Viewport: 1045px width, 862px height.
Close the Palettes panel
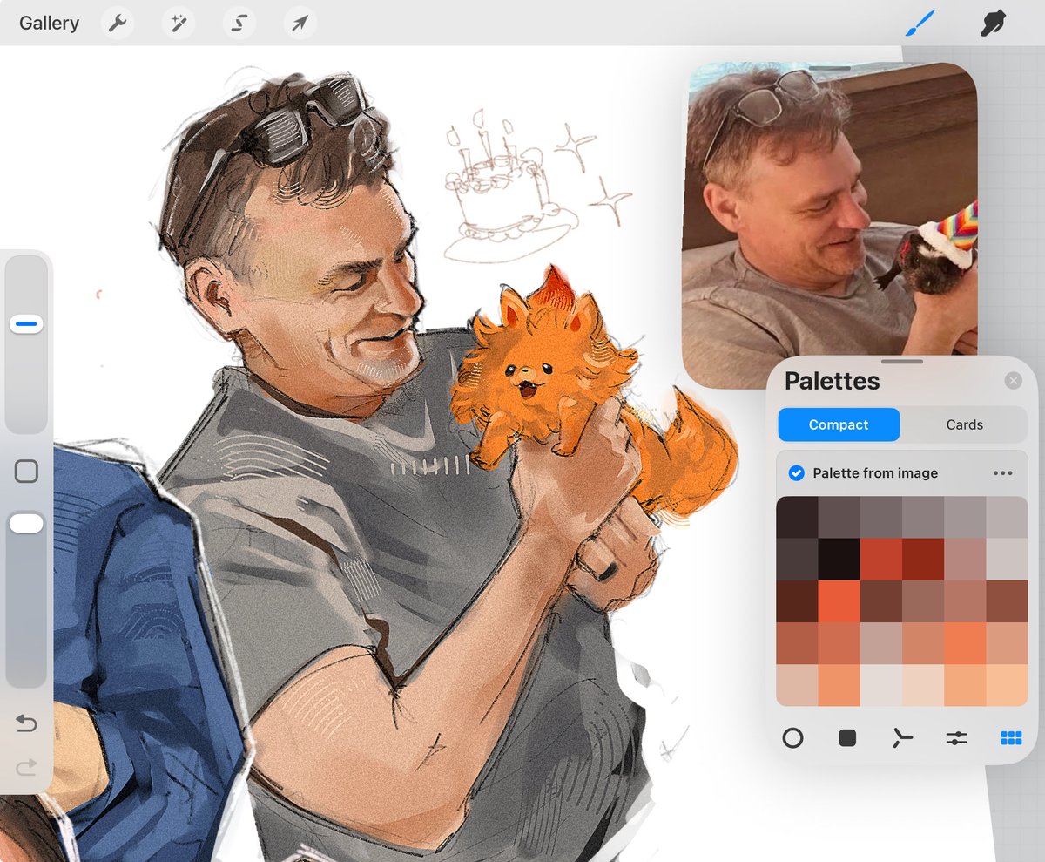(x=1013, y=381)
